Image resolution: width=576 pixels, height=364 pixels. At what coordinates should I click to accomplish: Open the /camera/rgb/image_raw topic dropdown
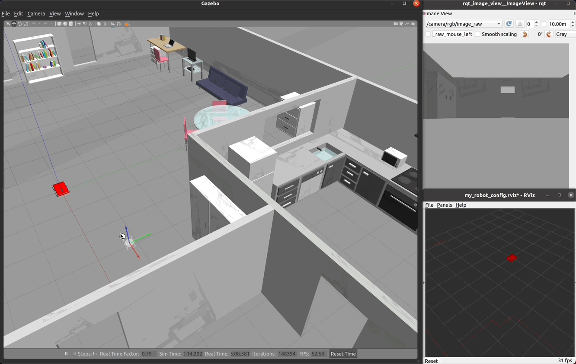click(464, 24)
